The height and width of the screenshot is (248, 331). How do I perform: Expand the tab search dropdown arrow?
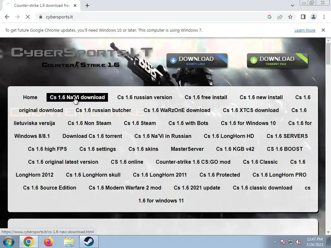pyautogui.click(x=292, y=5)
